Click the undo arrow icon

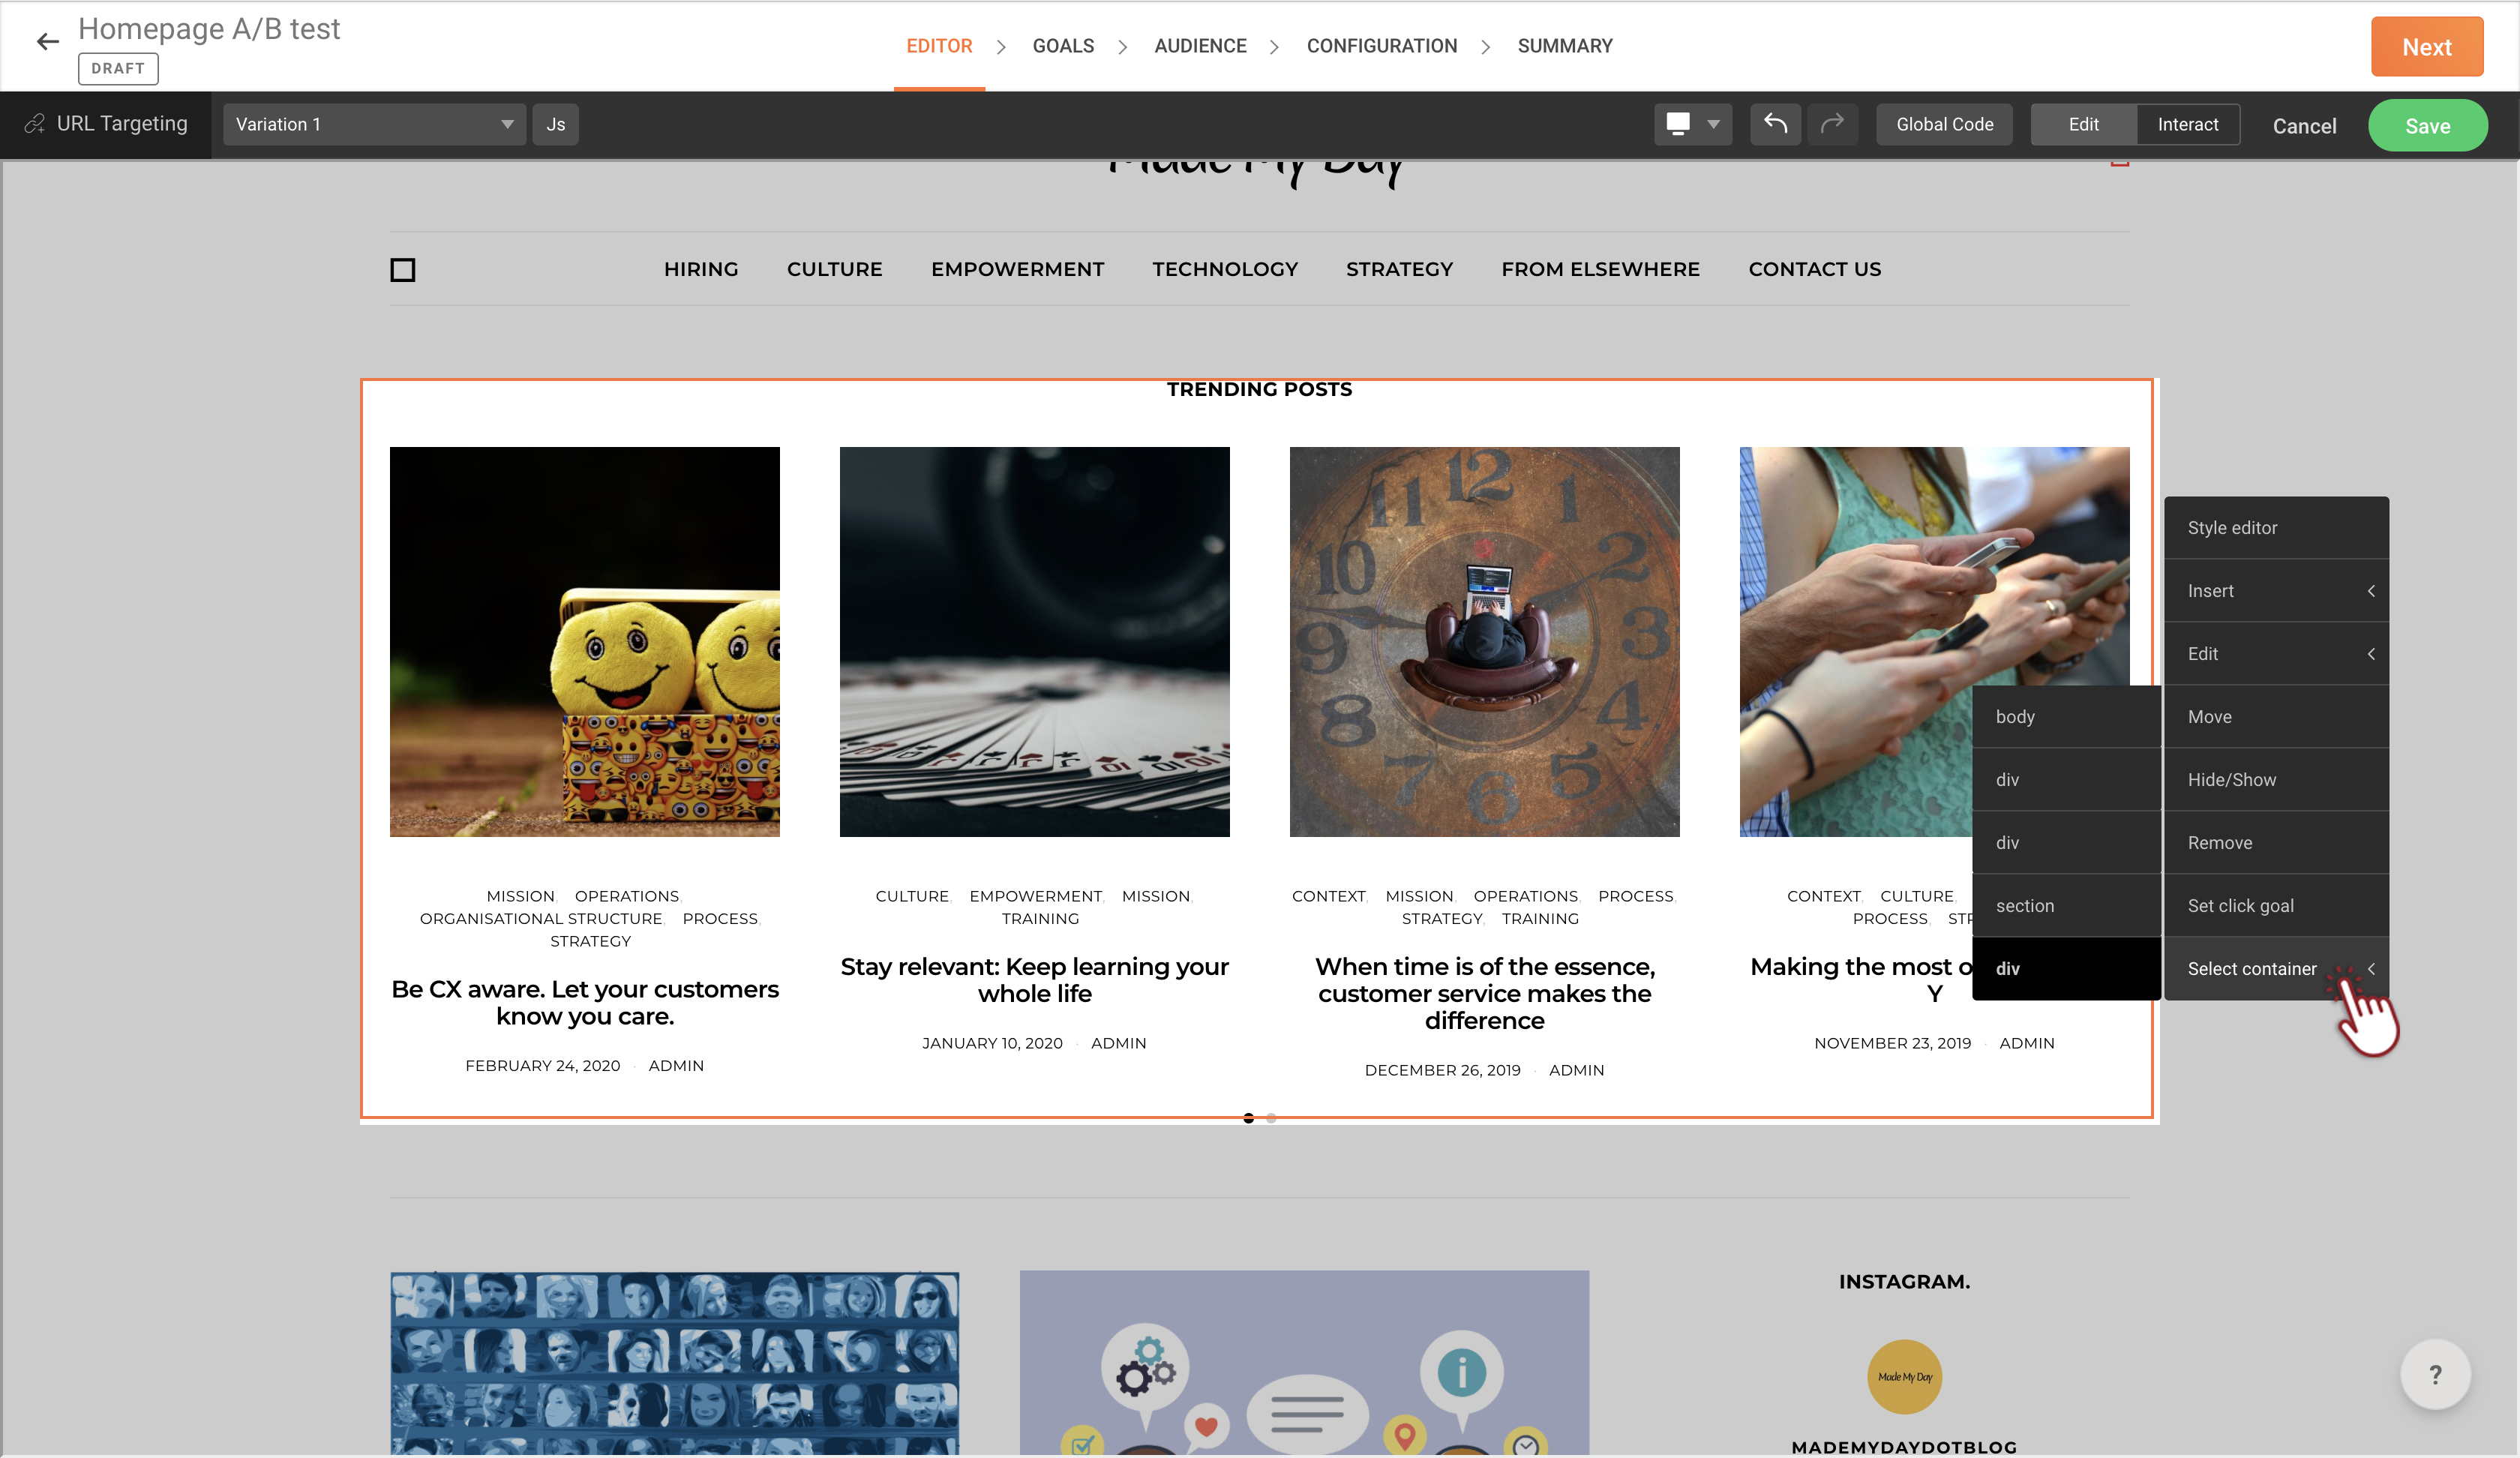click(x=1775, y=124)
